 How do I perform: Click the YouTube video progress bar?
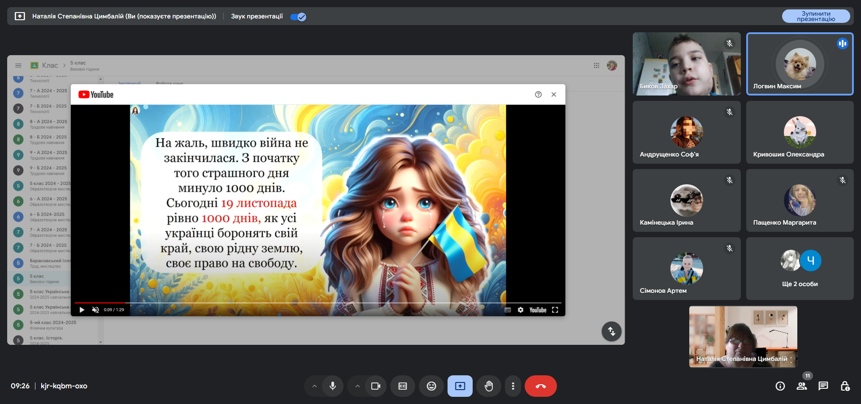coord(317,303)
